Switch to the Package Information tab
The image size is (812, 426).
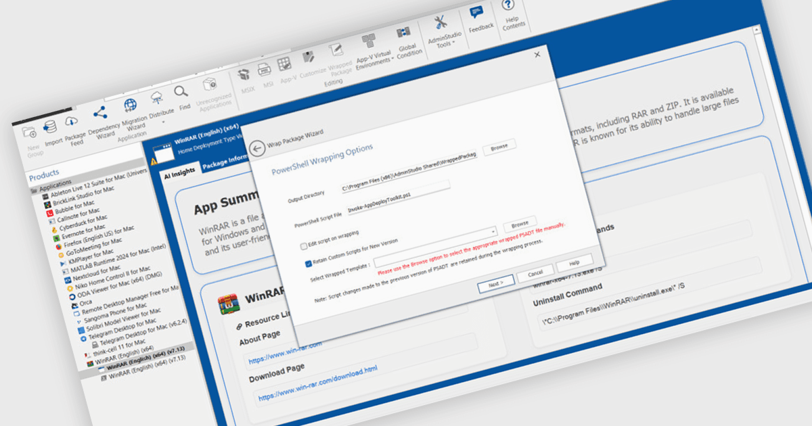pyautogui.click(x=225, y=161)
